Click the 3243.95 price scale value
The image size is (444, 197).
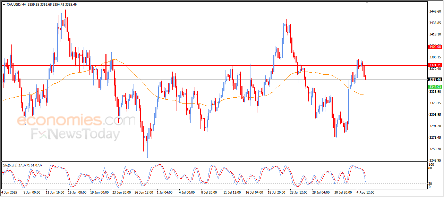[x=435, y=160]
